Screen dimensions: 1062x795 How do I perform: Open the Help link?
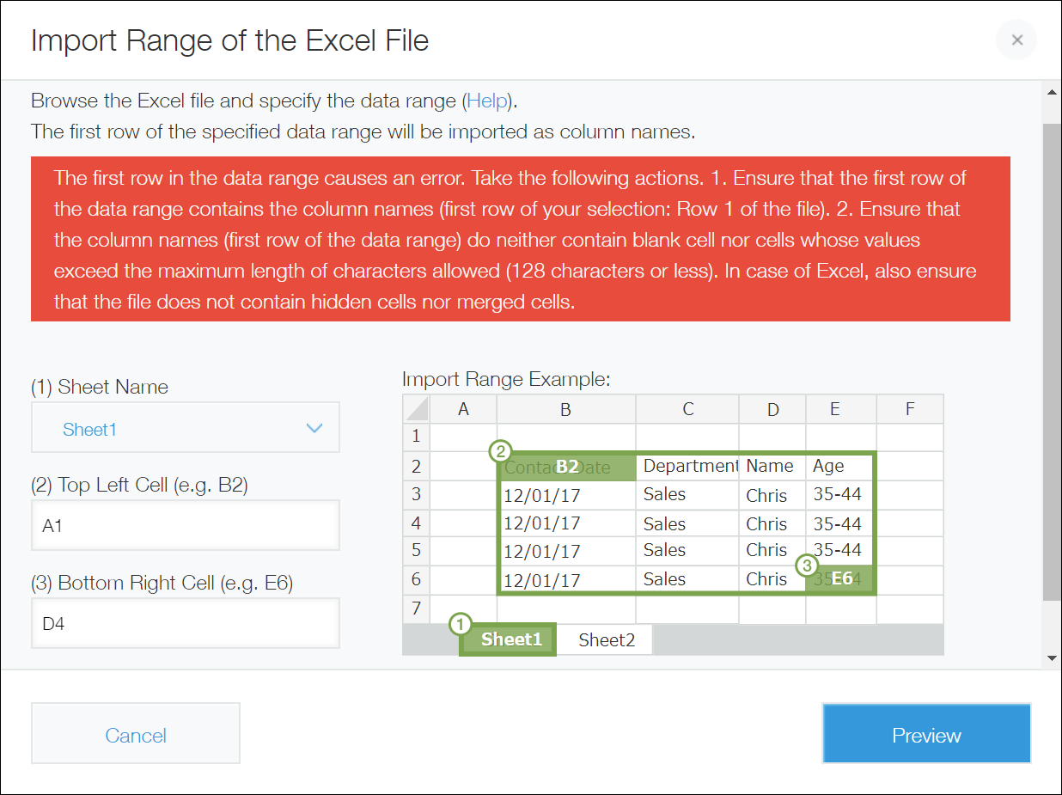tap(487, 101)
